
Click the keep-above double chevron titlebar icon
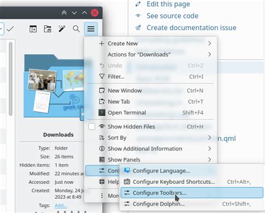64,13
